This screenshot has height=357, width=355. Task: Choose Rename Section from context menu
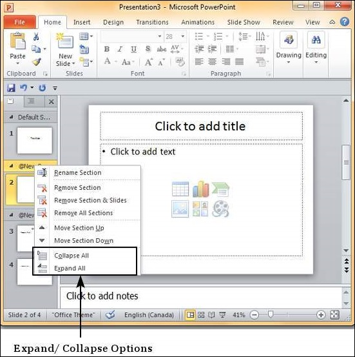pyautogui.click(x=88, y=172)
